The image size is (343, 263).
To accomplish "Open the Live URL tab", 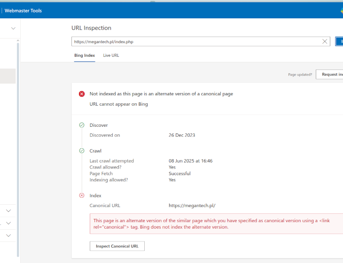I will click(x=111, y=55).
